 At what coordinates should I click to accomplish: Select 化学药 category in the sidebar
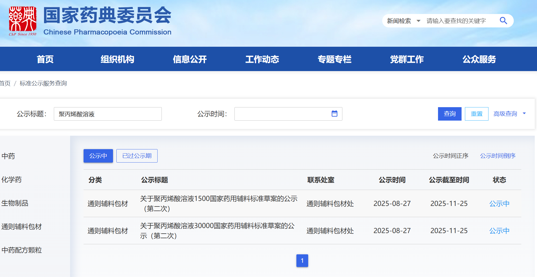pos(11,180)
